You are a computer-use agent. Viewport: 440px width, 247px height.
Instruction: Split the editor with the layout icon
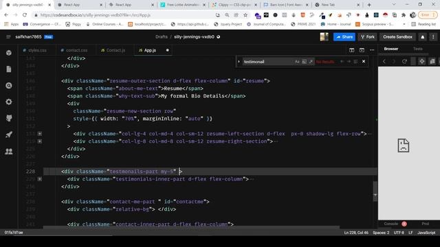point(351,50)
